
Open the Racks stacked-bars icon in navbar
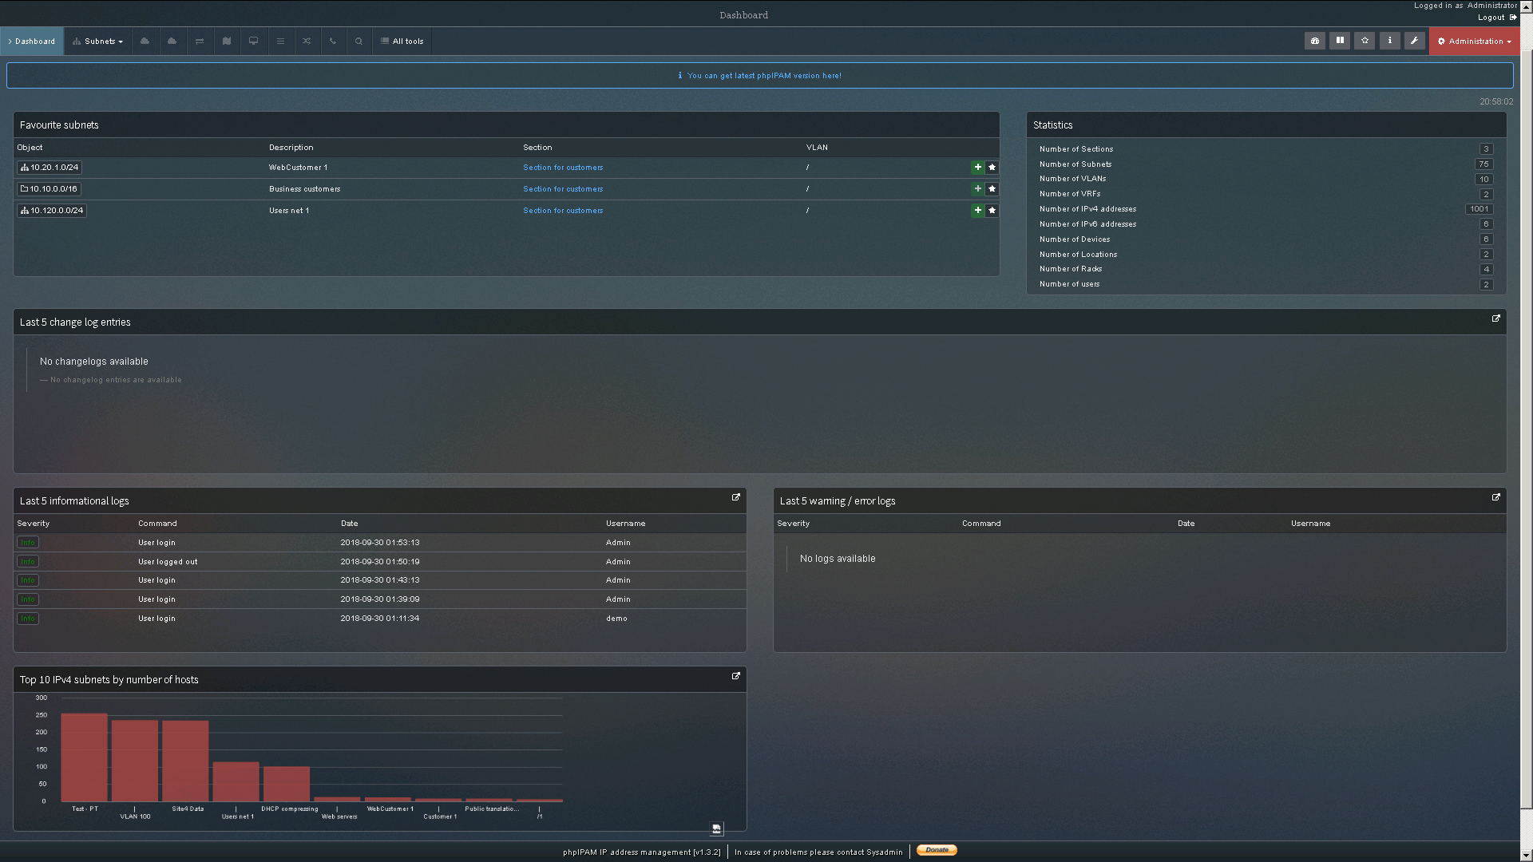coord(280,42)
